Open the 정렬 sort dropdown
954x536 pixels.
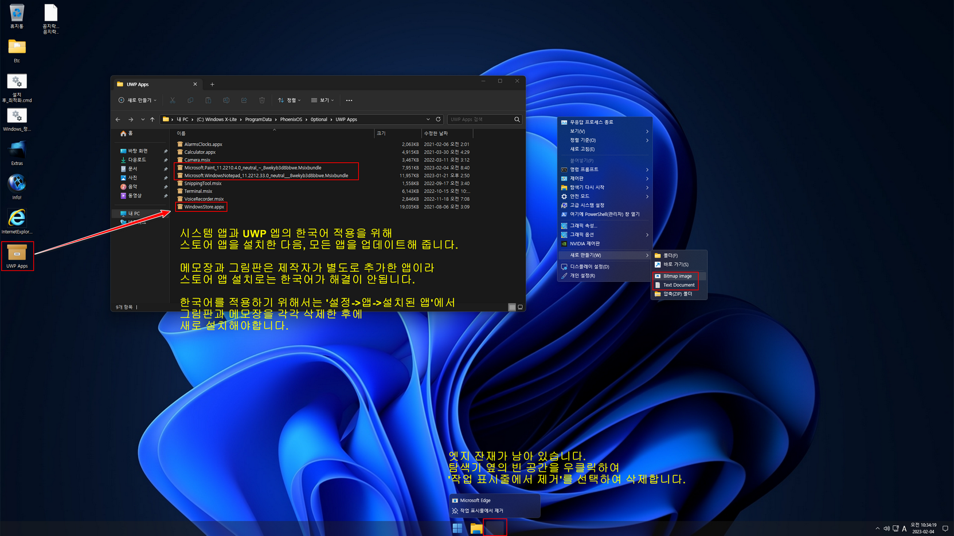point(290,100)
